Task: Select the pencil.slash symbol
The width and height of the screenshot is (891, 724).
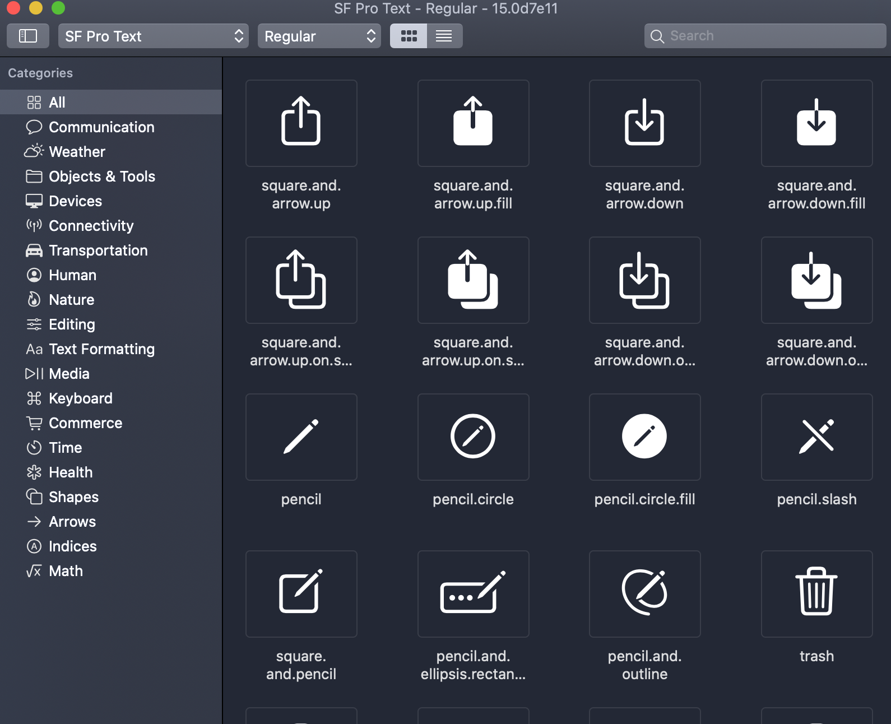Action: tap(817, 437)
